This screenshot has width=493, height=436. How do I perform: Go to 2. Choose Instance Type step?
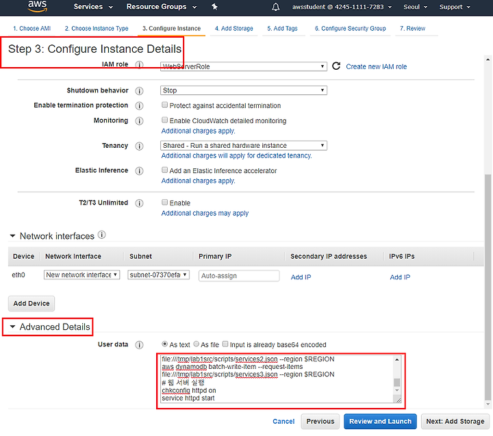(x=97, y=28)
